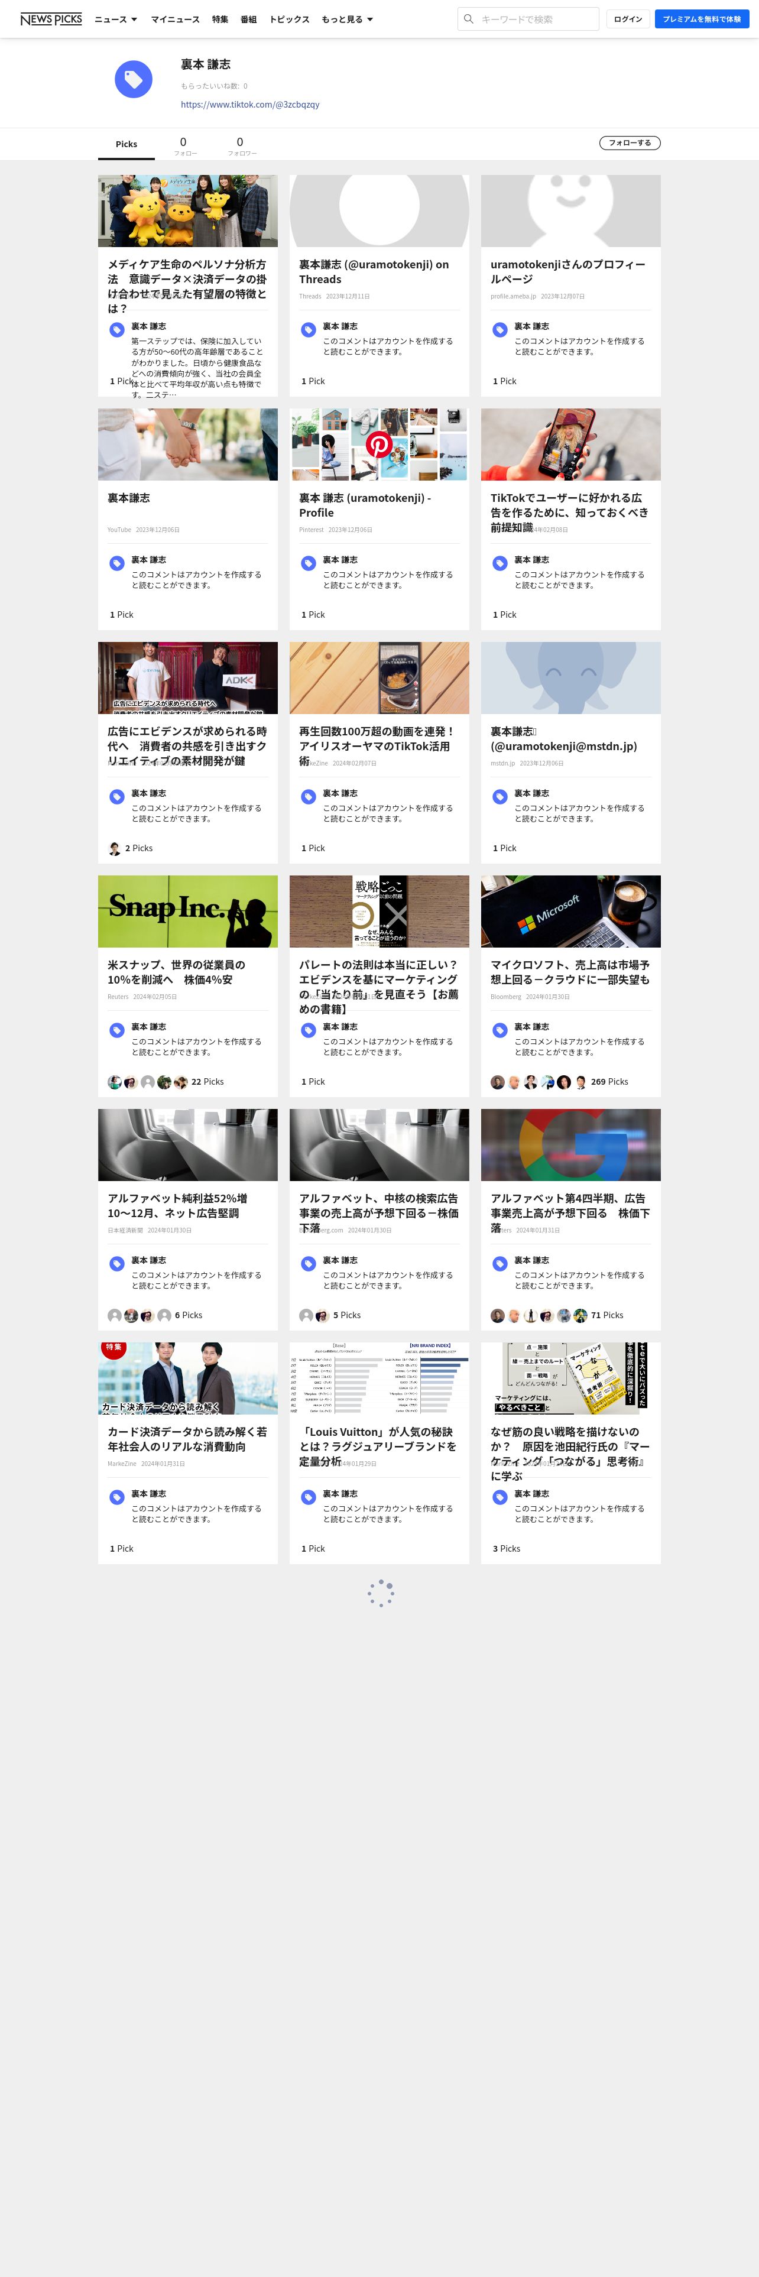
Task: Click commenter tag icon on Threads card
Action: pyautogui.click(x=309, y=330)
